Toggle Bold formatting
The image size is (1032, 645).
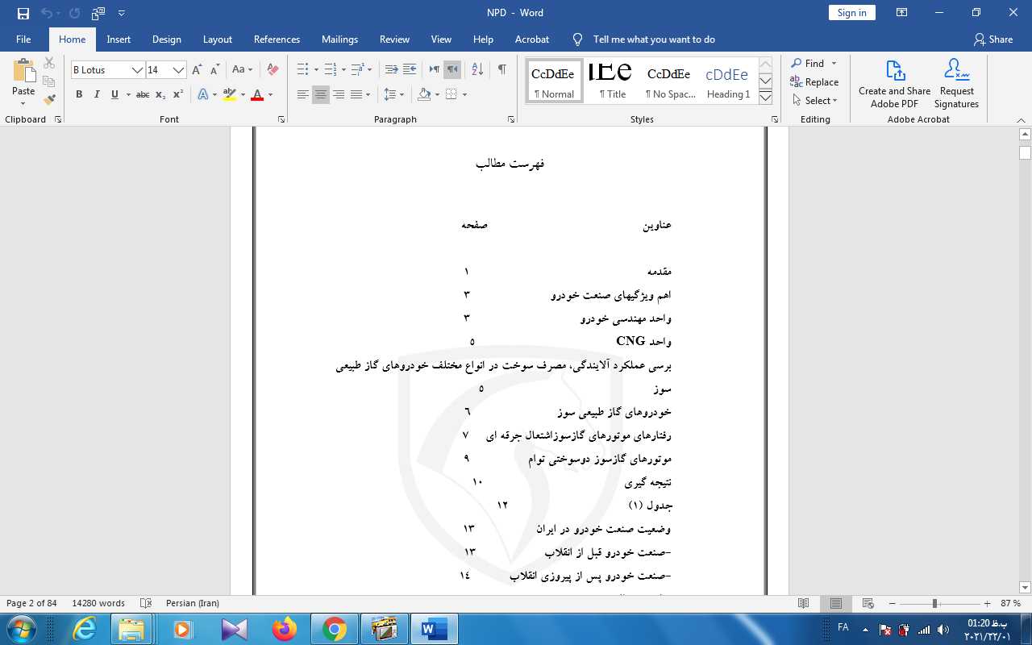79,94
